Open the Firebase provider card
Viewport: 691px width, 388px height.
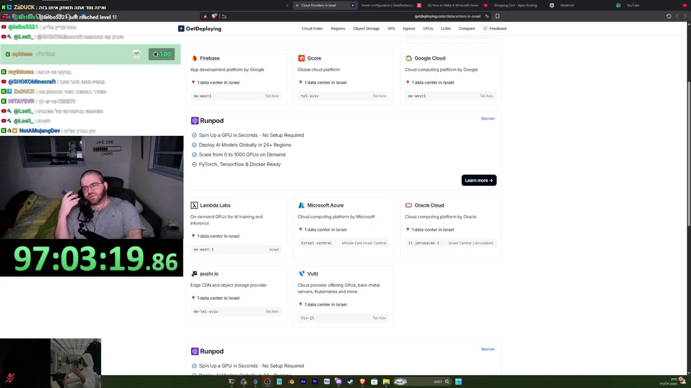(235, 77)
